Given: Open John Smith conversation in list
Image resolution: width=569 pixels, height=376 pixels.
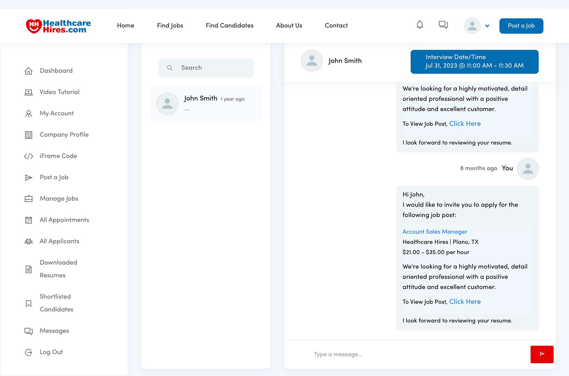Looking at the screenshot, I should [x=206, y=103].
